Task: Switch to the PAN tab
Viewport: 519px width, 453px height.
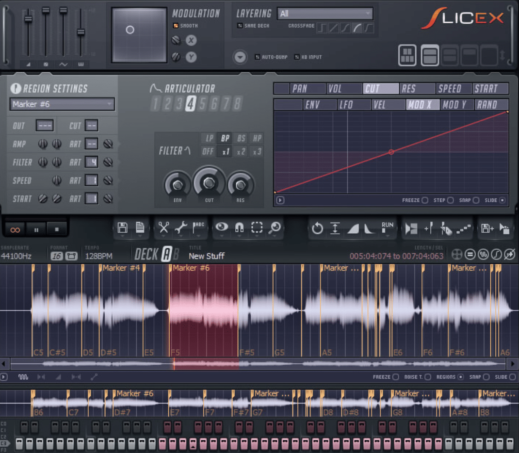Action: [308, 88]
